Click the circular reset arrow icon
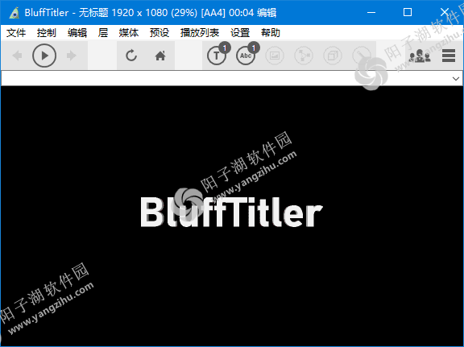Image resolution: width=464 pixels, height=347 pixels. point(131,56)
